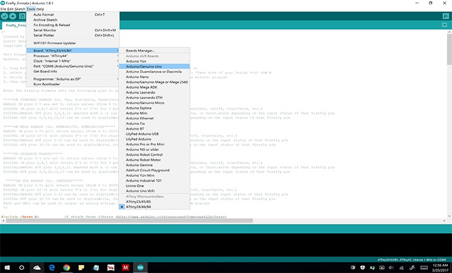Open Serial Plotter from Tools menu
The width and height of the screenshot is (452, 273).
[73, 35]
